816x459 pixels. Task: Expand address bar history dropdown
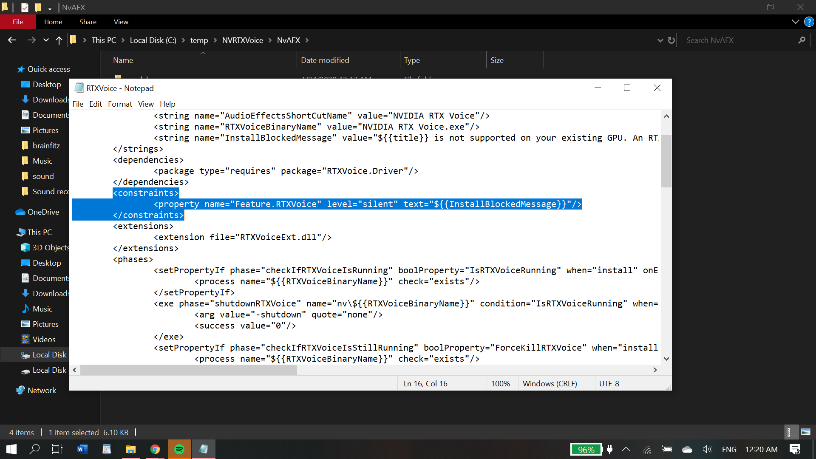pyautogui.click(x=660, y=40)
